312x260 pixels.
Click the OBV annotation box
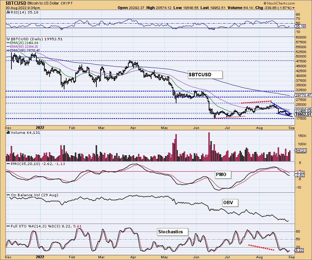[x=230, y=203]
